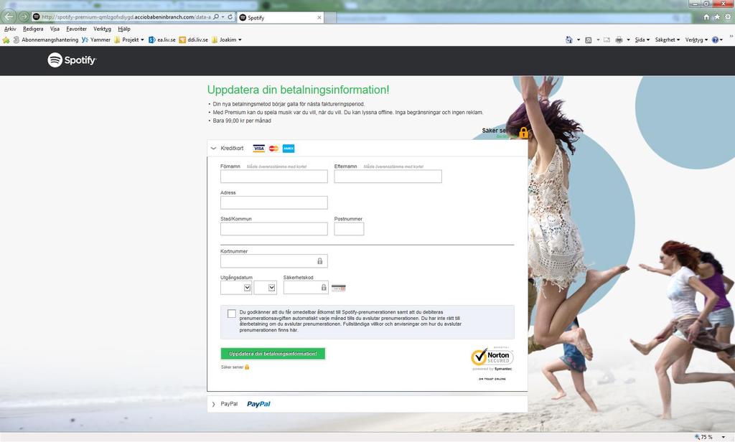
Task: Close the Spotify browser tab
Action: coord(319,17)
